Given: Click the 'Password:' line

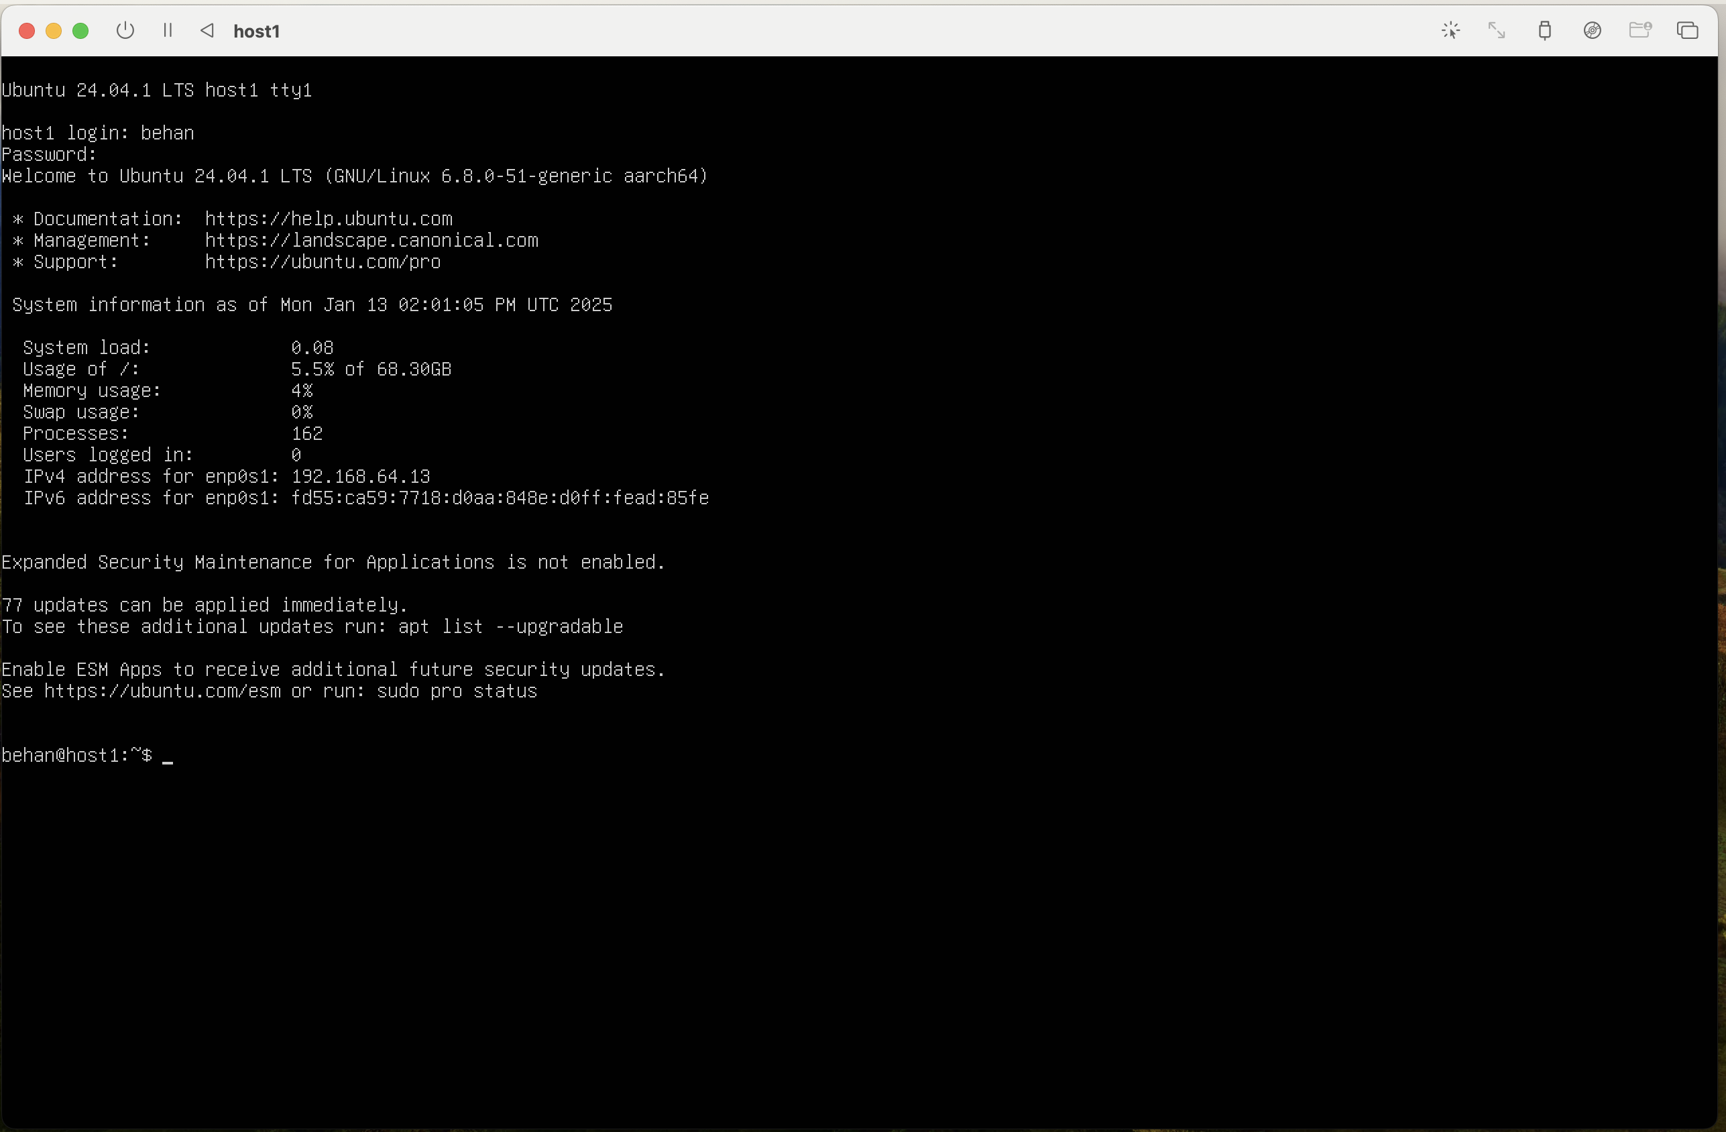Looking at the screenshot, I should point(48,154).
